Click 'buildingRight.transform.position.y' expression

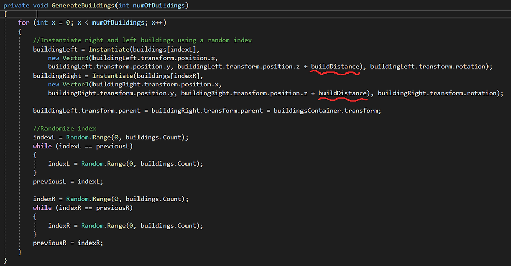pos(111,93)
